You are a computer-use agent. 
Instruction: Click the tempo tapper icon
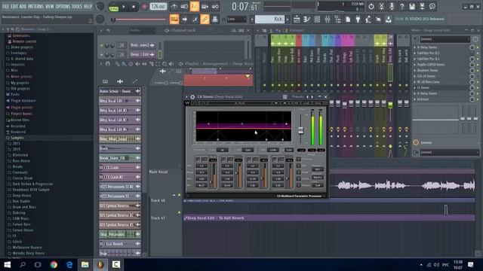[368, 20]
